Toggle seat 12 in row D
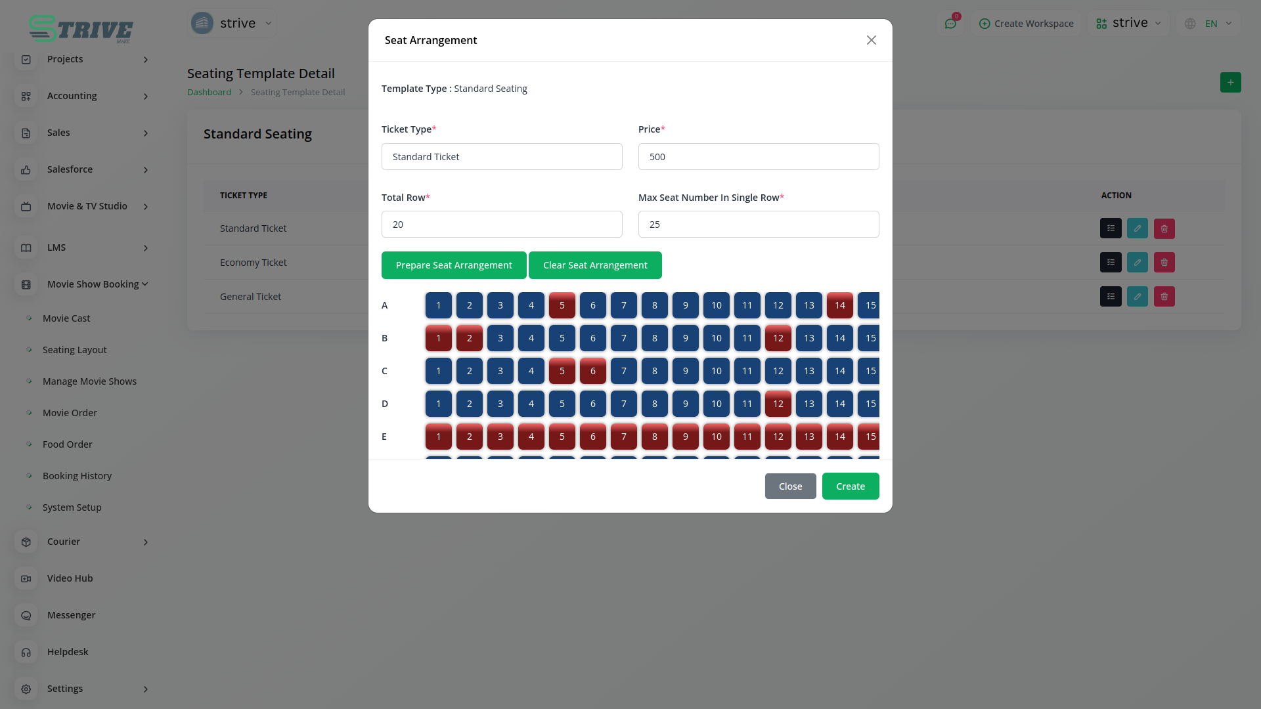Screen dimensions: 1261x709 pos(778,404)
